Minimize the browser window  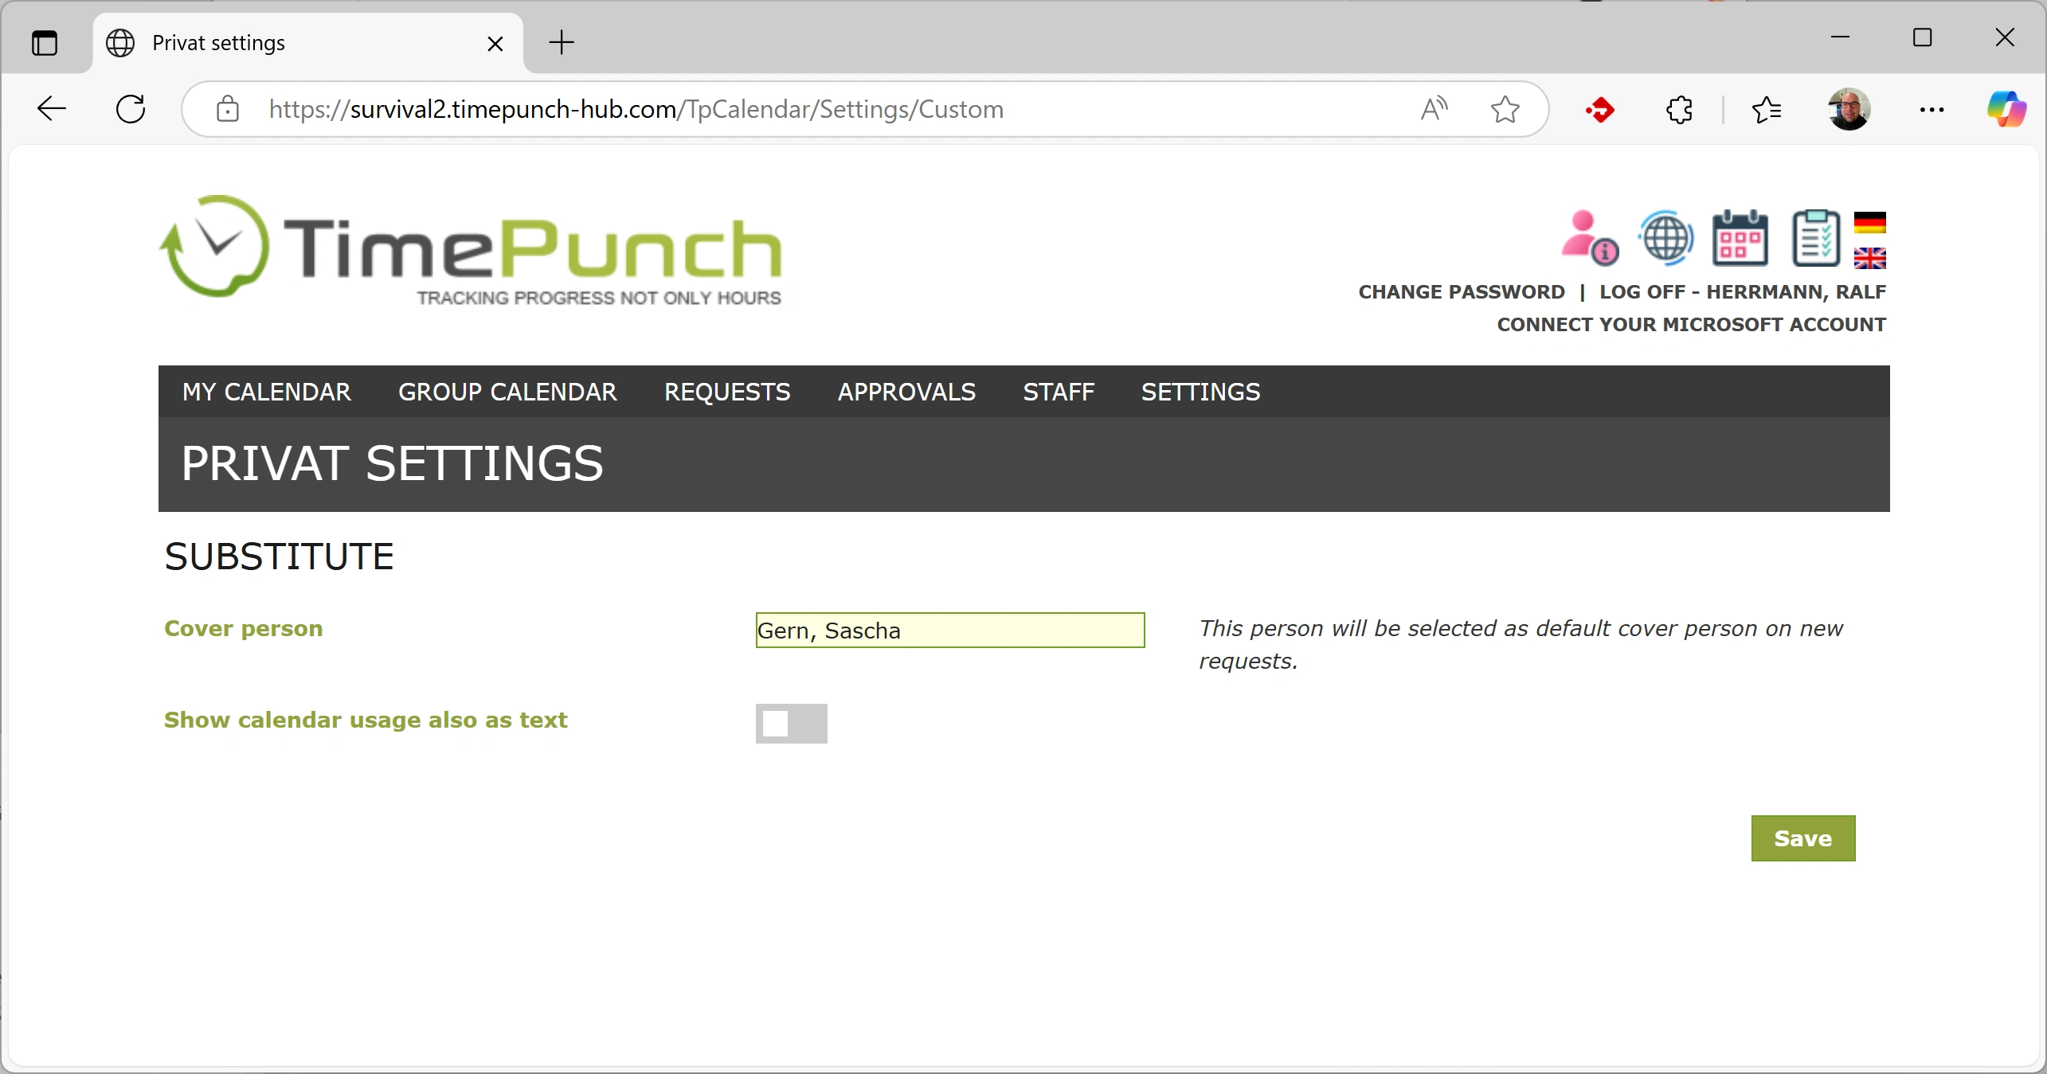(x=1840, y=37)
